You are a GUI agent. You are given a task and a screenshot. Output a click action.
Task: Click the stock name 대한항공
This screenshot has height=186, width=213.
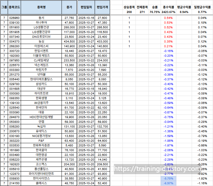tap(41, 155)
